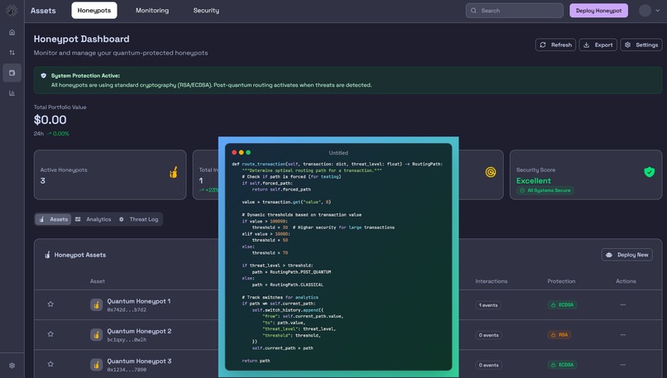
Task: Click the yellow target icon in the stats card
Action: (491, 172)
